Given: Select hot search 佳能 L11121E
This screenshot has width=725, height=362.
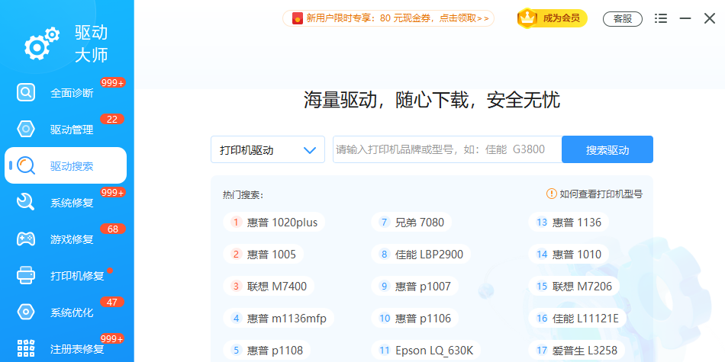Looking at the screenshot, I should click(x=577, y=318).
